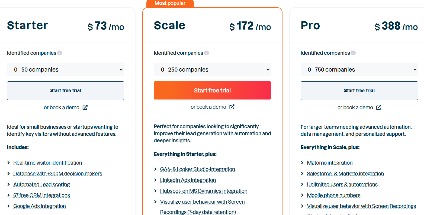The height and width of the screenshot is (215, 424).
Task: Open the Scale 0 - 250 companies selector
Action: (x=212, y=69)
